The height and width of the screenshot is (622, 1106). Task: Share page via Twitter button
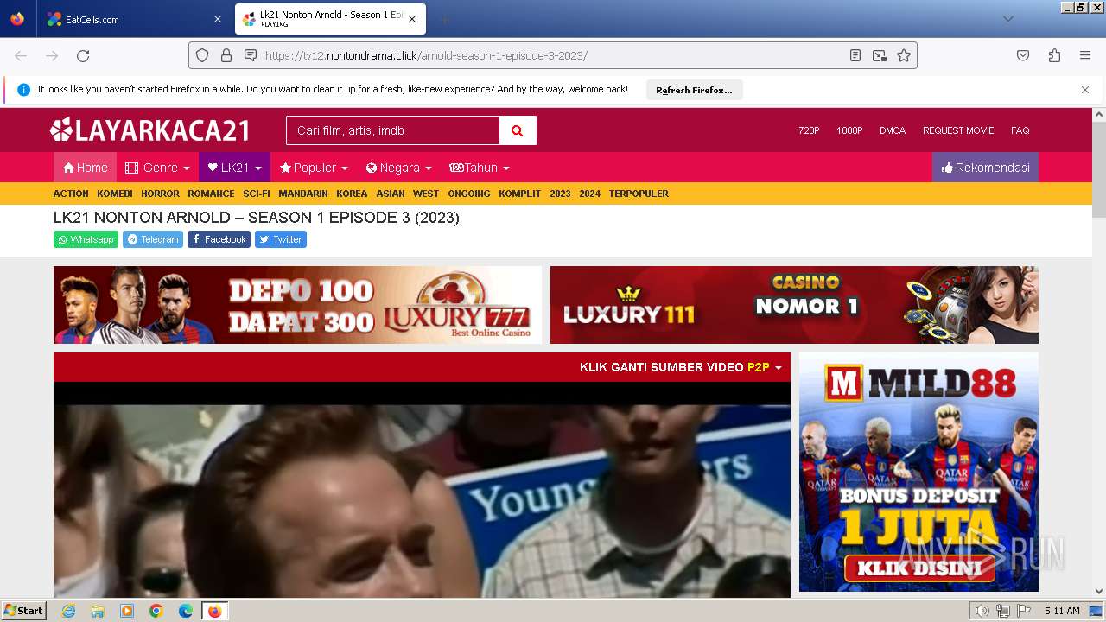pos(281,239)
